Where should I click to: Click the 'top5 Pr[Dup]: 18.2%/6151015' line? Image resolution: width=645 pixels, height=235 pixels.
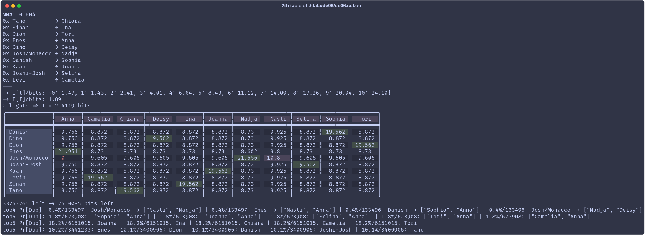[x=210, y=223]
